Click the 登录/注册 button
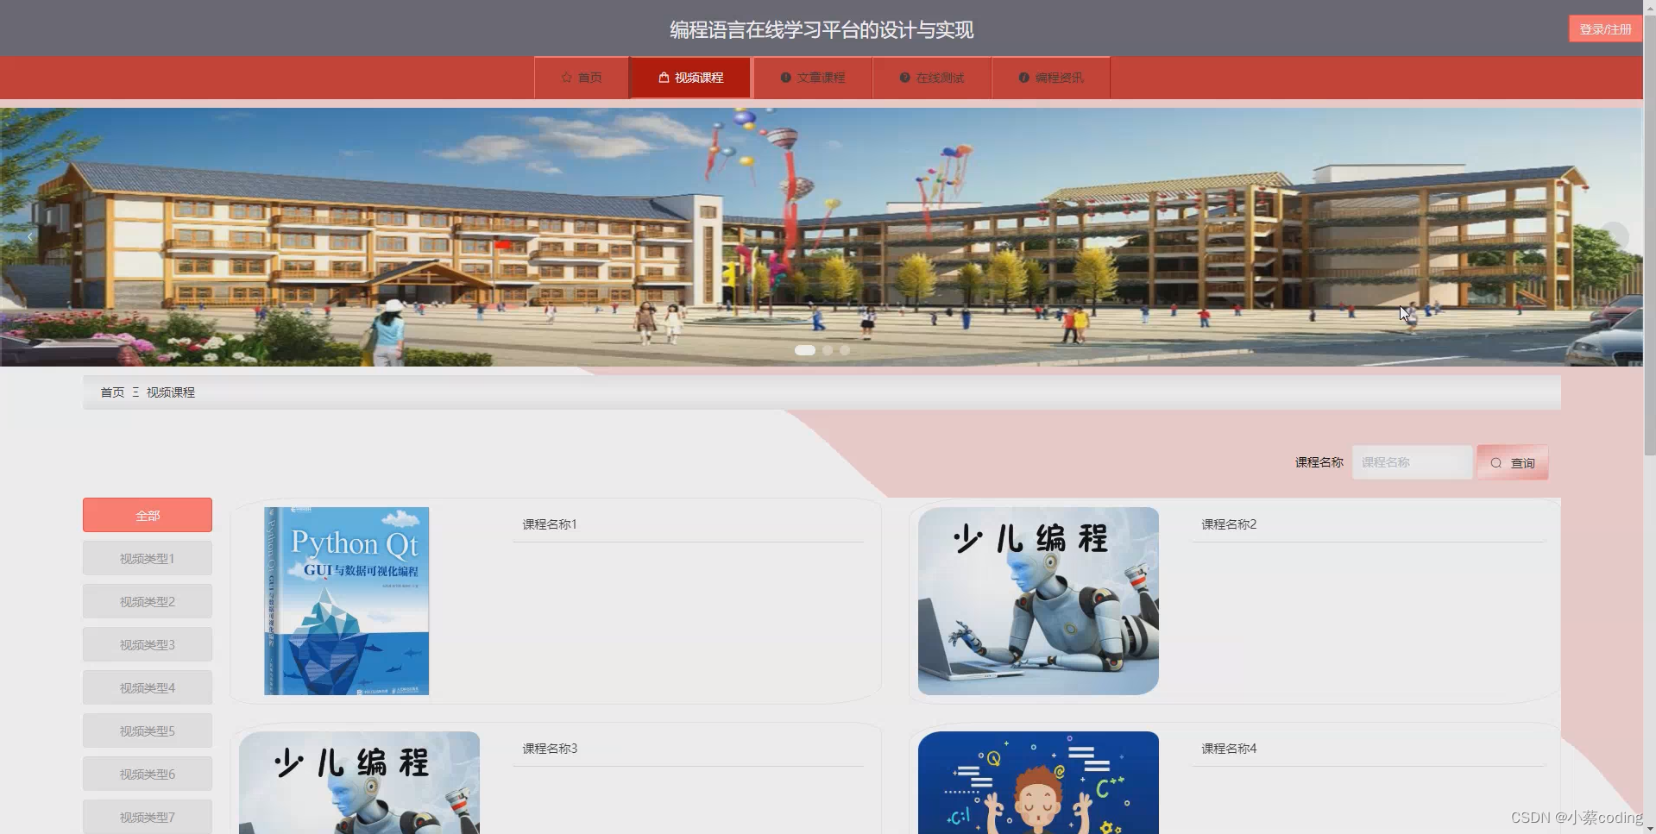This screenshot has width=1656, height=834. click(x=1605, y=28)
